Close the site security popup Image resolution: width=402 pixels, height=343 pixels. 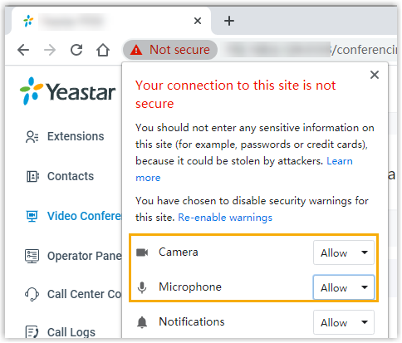[x=375, y=75]
